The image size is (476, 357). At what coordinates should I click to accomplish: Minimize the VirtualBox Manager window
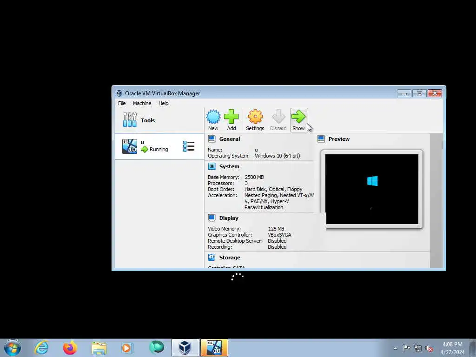point(404,93)
